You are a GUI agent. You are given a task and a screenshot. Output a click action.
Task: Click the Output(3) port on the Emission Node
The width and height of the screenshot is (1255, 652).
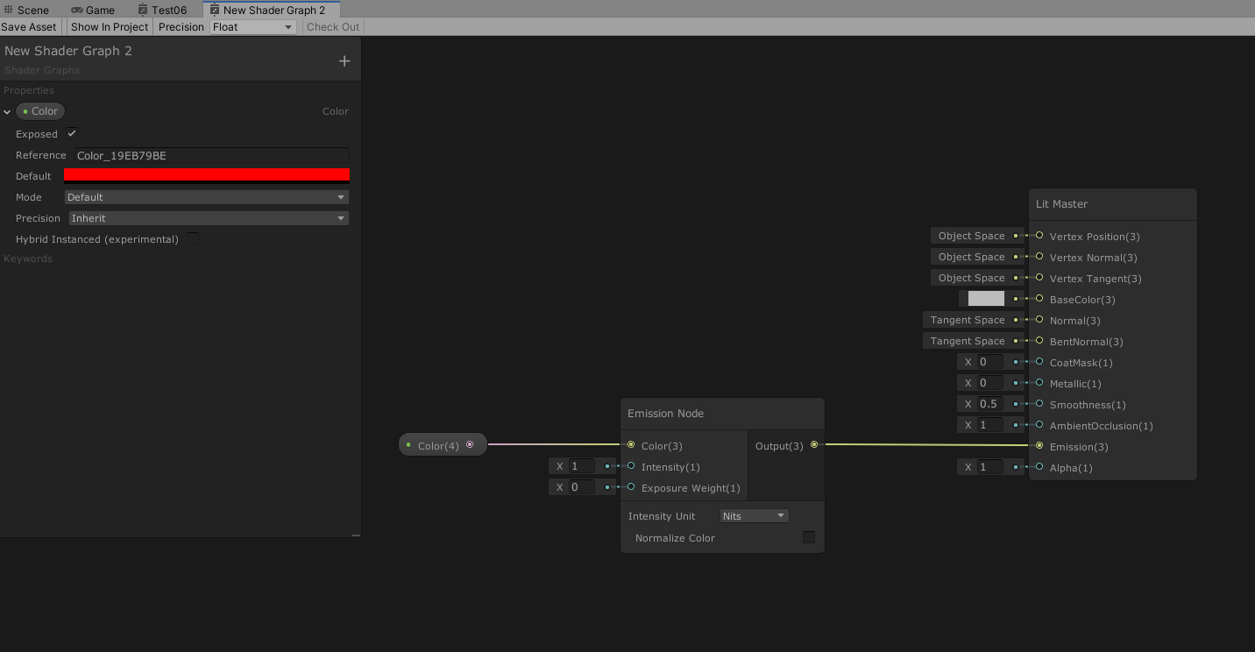pyautogui.click(x=814, y=445)
